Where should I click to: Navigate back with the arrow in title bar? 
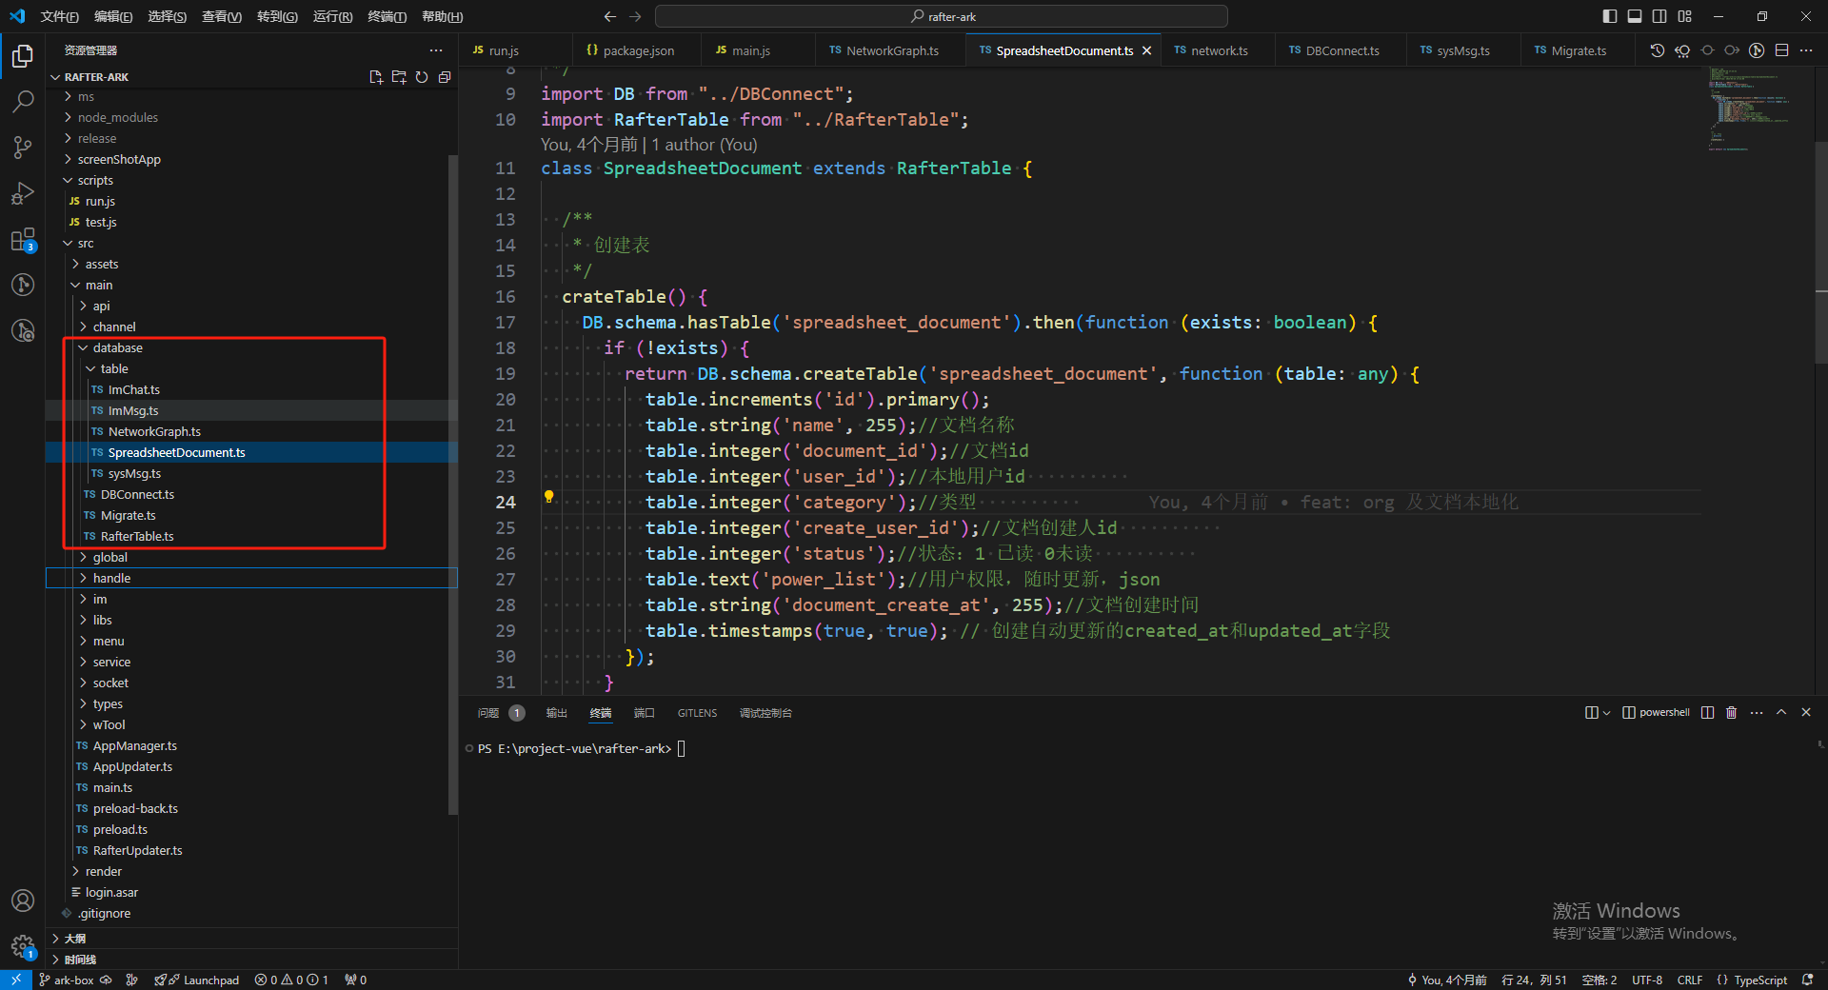pos(609,16)
